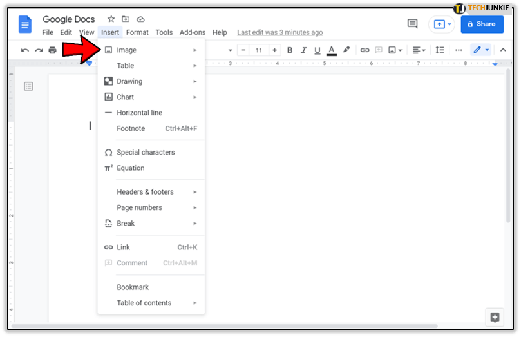Click the undo arrow in toolbar
The width and height of the screenshot is (521, 337).
[x=25, y=50]
